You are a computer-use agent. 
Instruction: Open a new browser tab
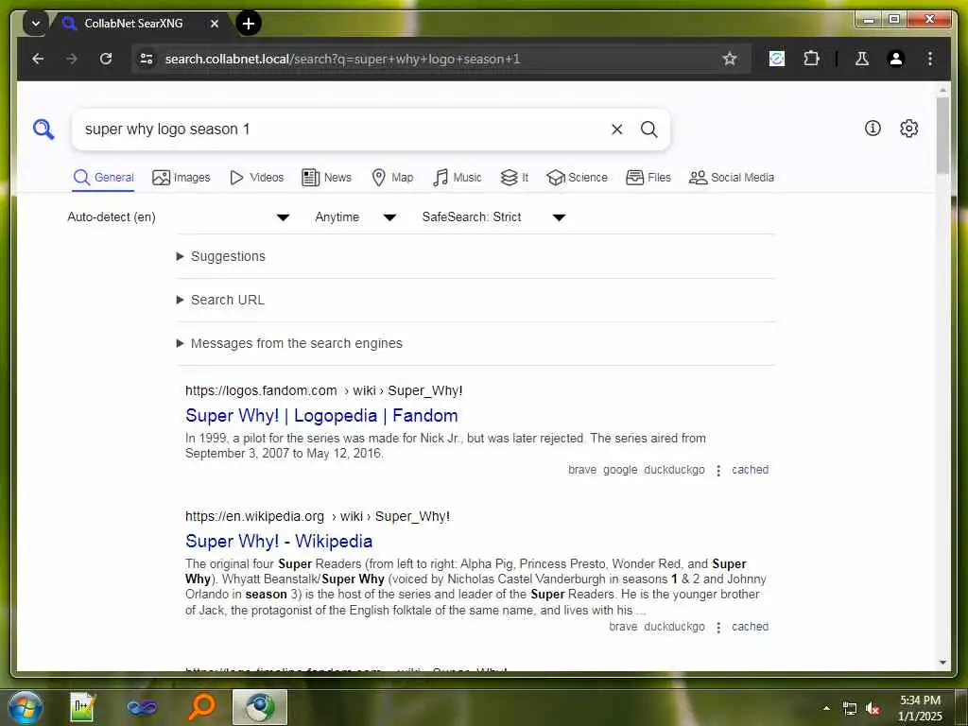click(249, 24)
